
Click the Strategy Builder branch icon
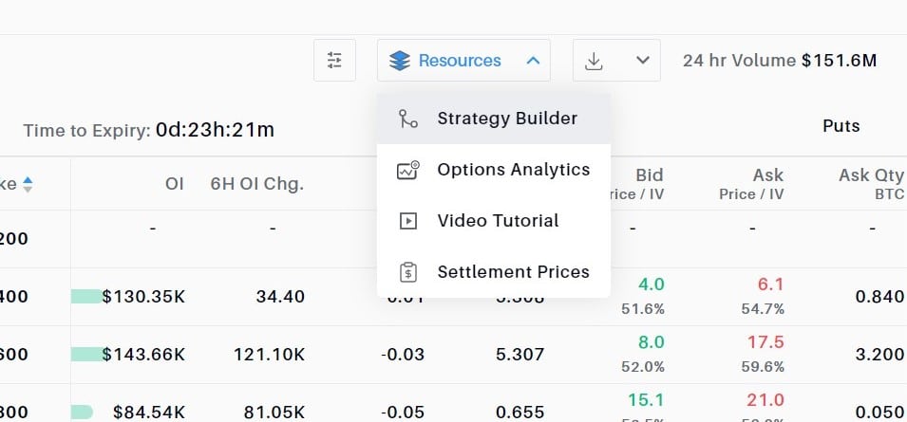coord(408,119)
